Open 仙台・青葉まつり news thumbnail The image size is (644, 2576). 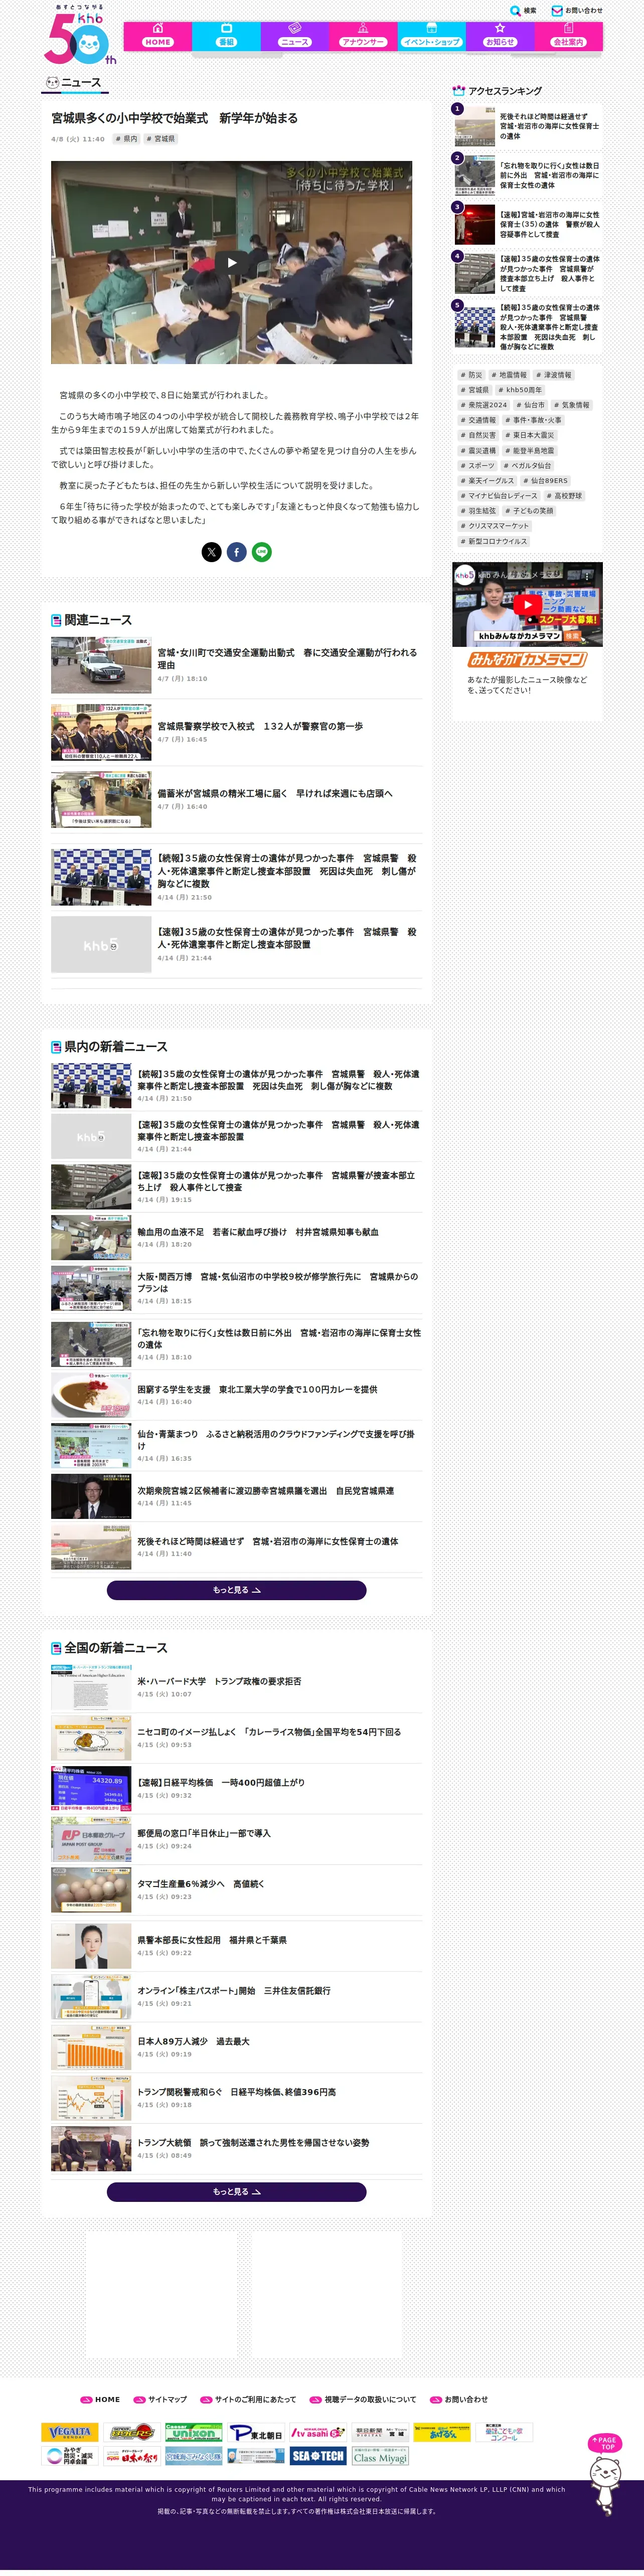click(91, 1445)
